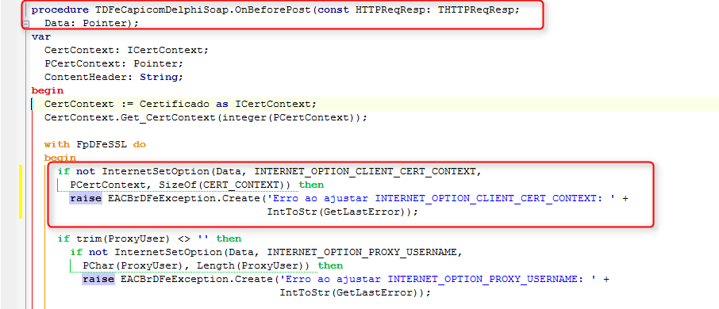The height and width of the screenshot is (309, 719).
Task: Click highlighted "raise" before the CLIENT_CERT_CONTEXT error
Action: coord(86,198)
